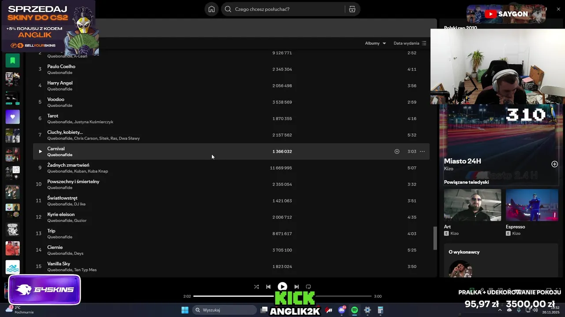Play the Carnival track
Viewport: 565px width, 317px height.
click(x=40, y=151)
